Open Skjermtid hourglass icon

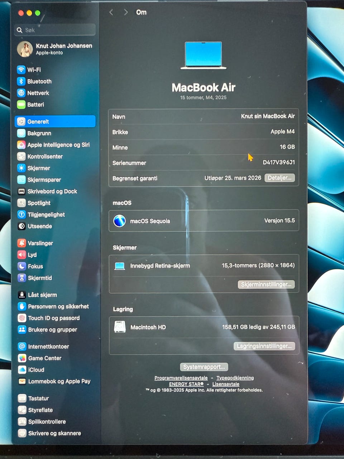click(22, 278)
